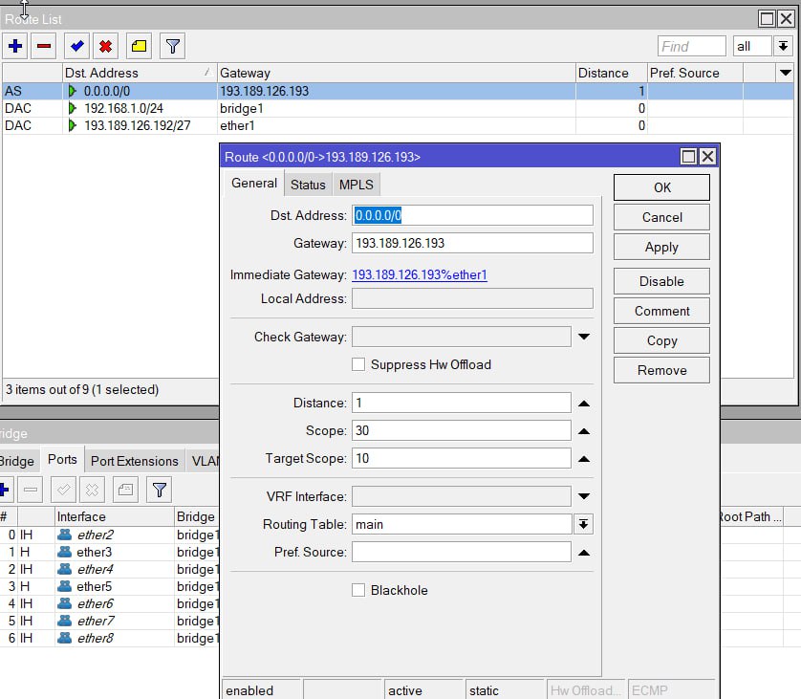Click the Bridge window disable X icon
Image resolution: width=801 pixels, height=699 pixels.
pyautogui.click(x=93, y=490)
